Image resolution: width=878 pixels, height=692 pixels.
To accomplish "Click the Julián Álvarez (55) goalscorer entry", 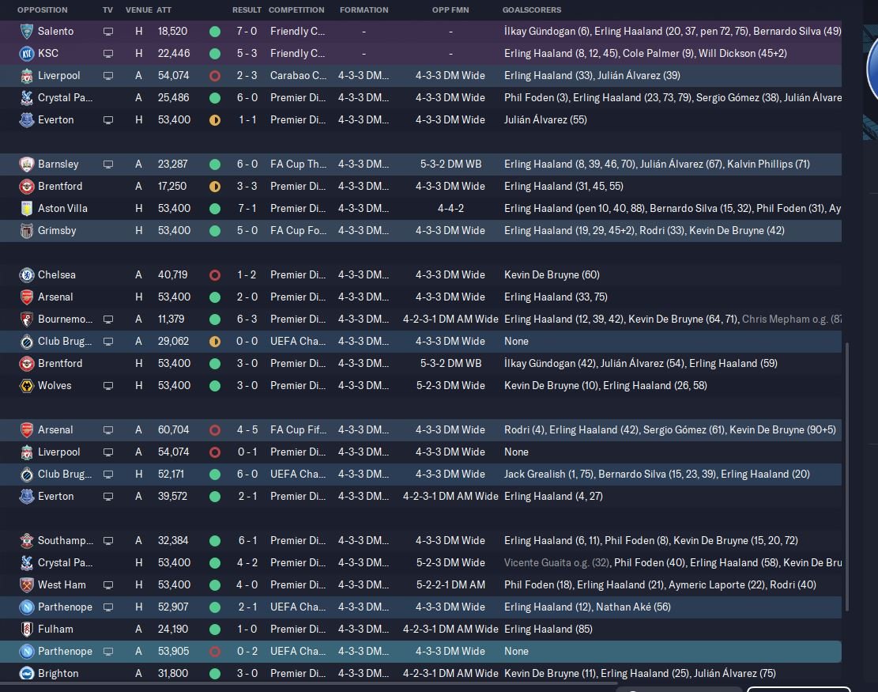I will [x=545, y=120].
